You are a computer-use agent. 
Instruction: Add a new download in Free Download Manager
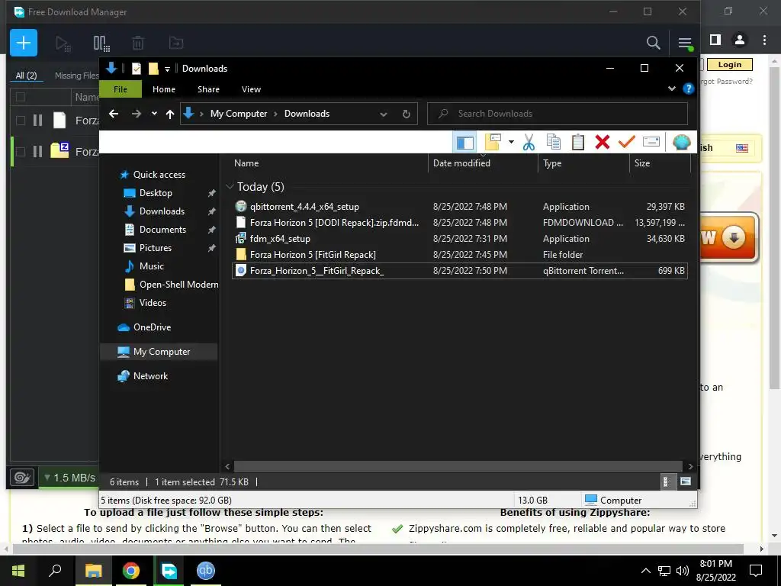point(24,43)
